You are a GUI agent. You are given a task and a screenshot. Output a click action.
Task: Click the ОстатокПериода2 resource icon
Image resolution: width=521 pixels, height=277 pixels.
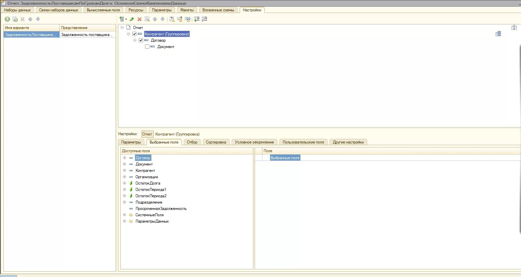pos(131,196)
